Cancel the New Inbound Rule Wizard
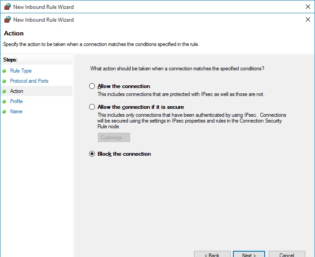The height and width of the screenshot is (257, 315). click(287, 254)
